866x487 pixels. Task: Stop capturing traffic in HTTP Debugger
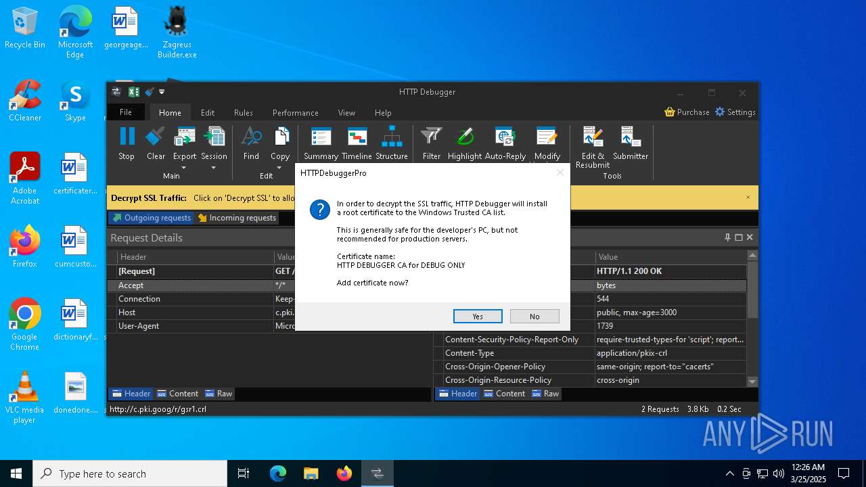[127, 143]
